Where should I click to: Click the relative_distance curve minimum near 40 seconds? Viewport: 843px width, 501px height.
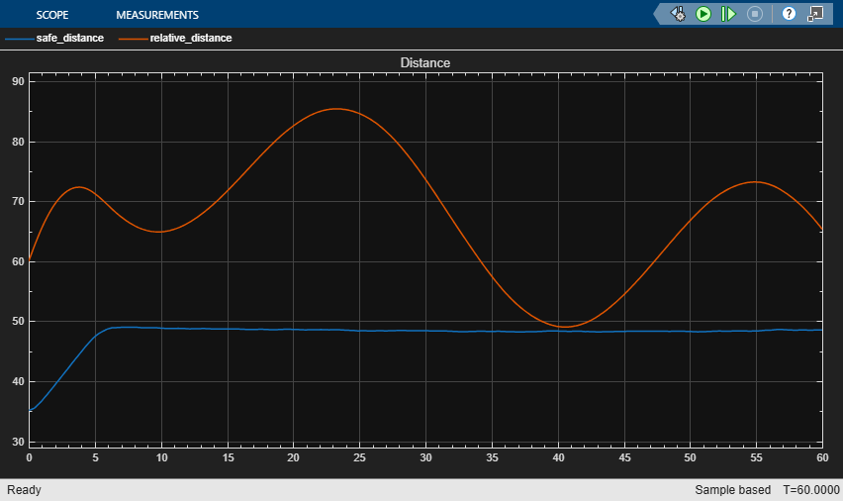(x=564, y=327)
